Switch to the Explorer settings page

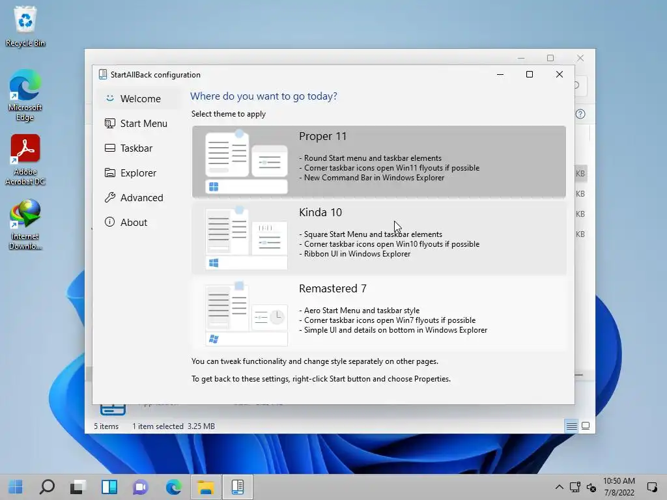140,173
